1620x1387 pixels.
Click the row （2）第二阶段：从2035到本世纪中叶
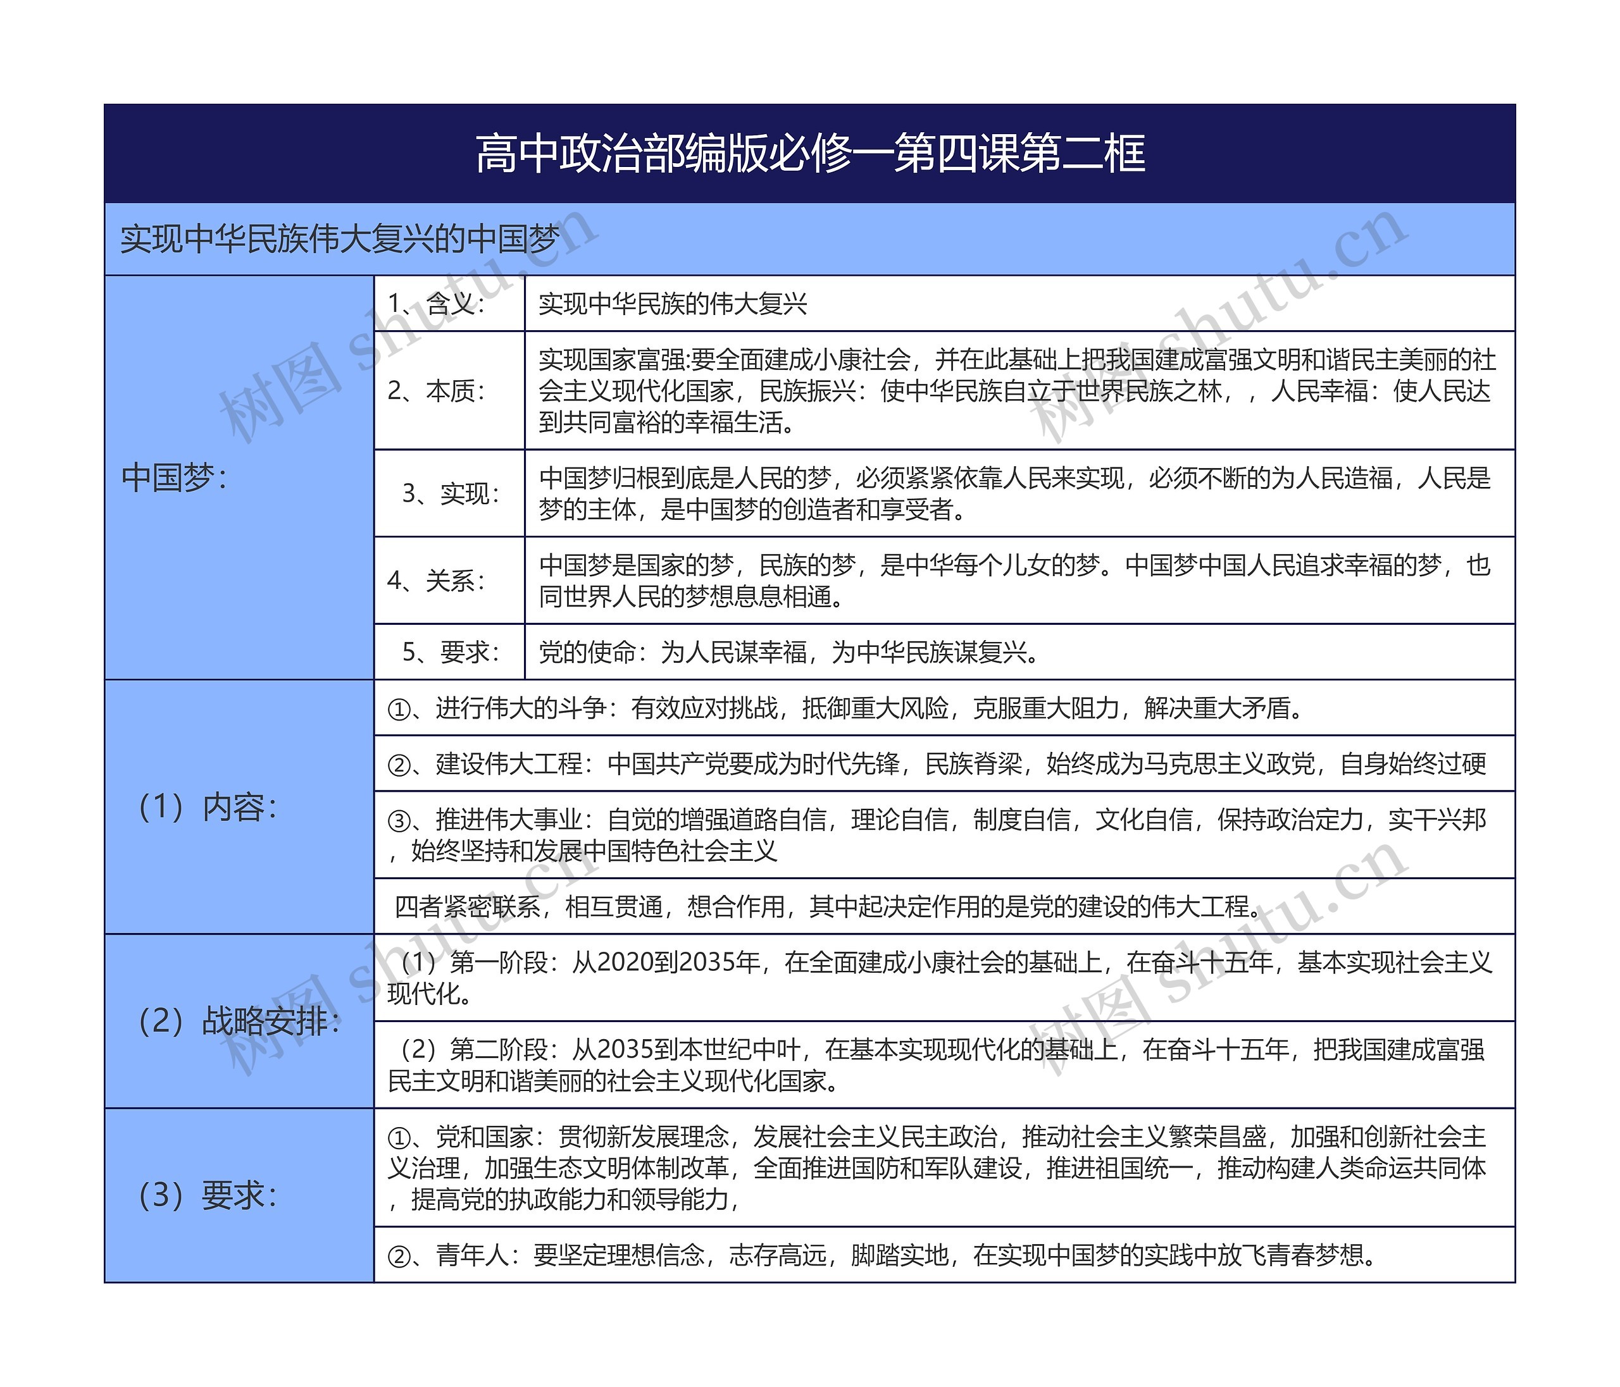point(945,1064)
